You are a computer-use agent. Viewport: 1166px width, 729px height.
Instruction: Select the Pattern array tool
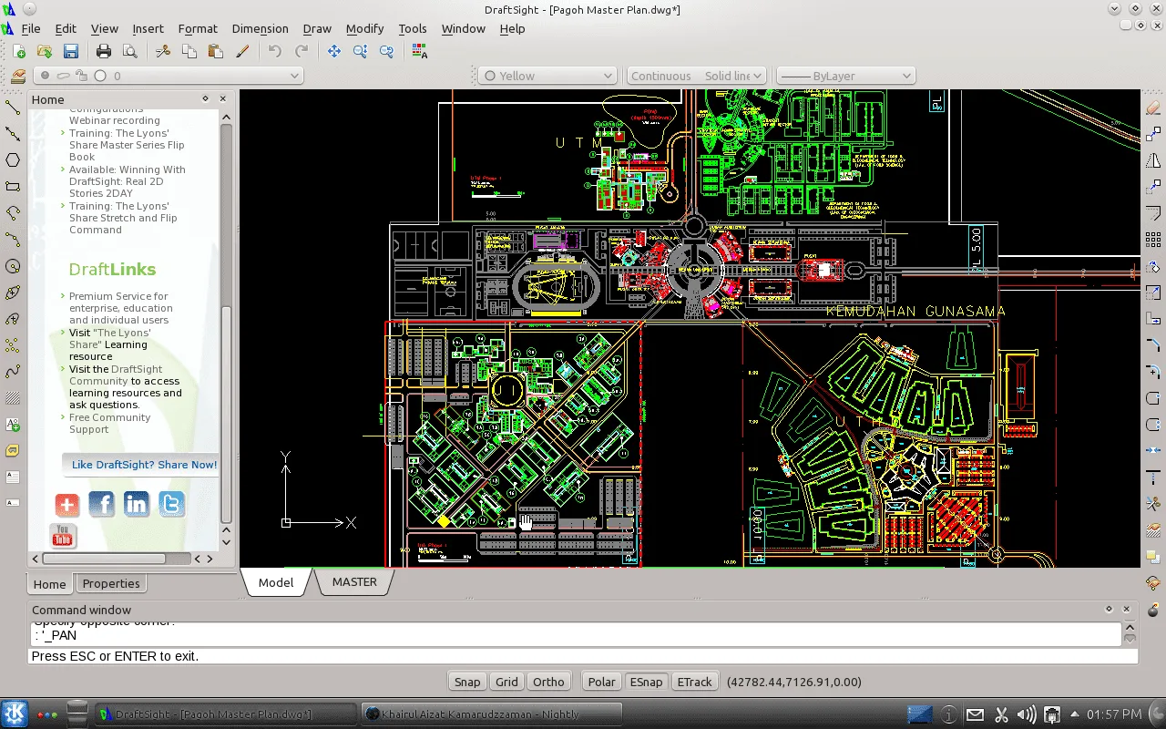pyautogui.click(x=1153, y=240)
